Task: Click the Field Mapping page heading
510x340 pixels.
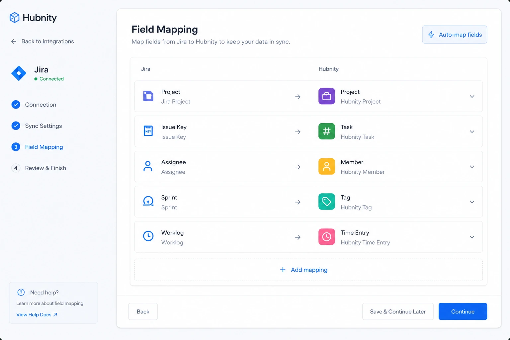Action: pyautogui.click(x=165, y=30)
